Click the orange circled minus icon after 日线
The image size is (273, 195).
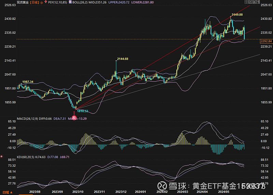[x=42, y=3]
